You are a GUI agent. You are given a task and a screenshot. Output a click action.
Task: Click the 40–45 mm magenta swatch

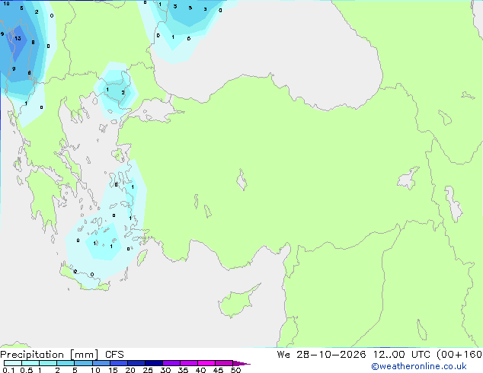point(206,363)
